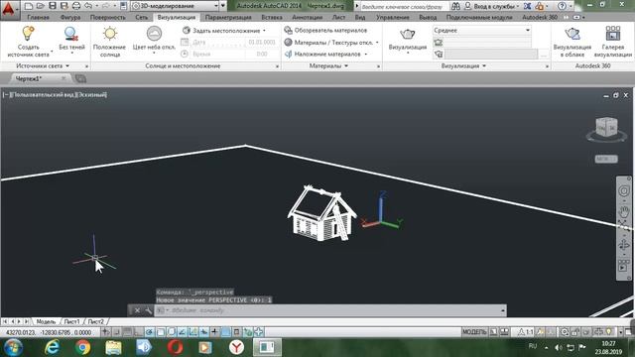
Task: Click the МОДЕЛЬ button in status bar
Action: click(474, 332)
